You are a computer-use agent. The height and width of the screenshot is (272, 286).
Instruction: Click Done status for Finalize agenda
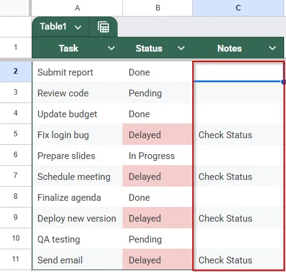(x=157, y=197)
